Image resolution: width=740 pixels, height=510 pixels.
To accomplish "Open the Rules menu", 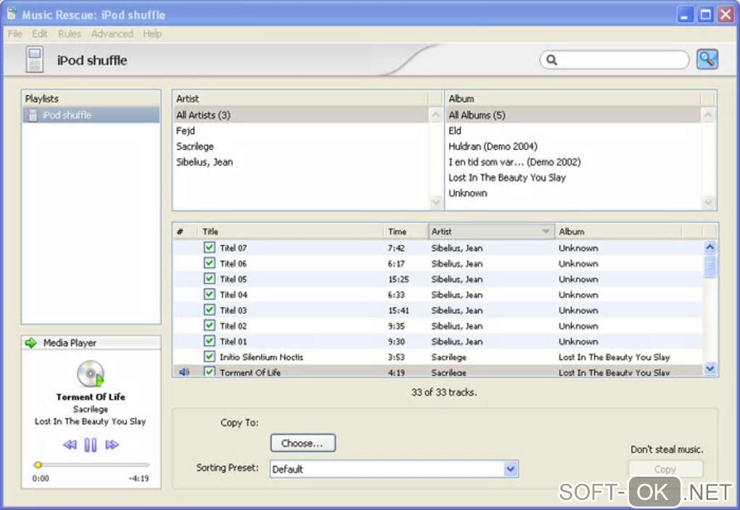I will [70, 34].
